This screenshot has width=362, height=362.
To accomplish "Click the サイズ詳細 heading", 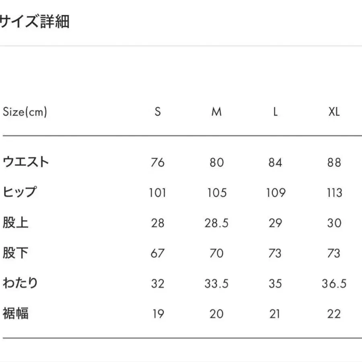I will [35, 21].
